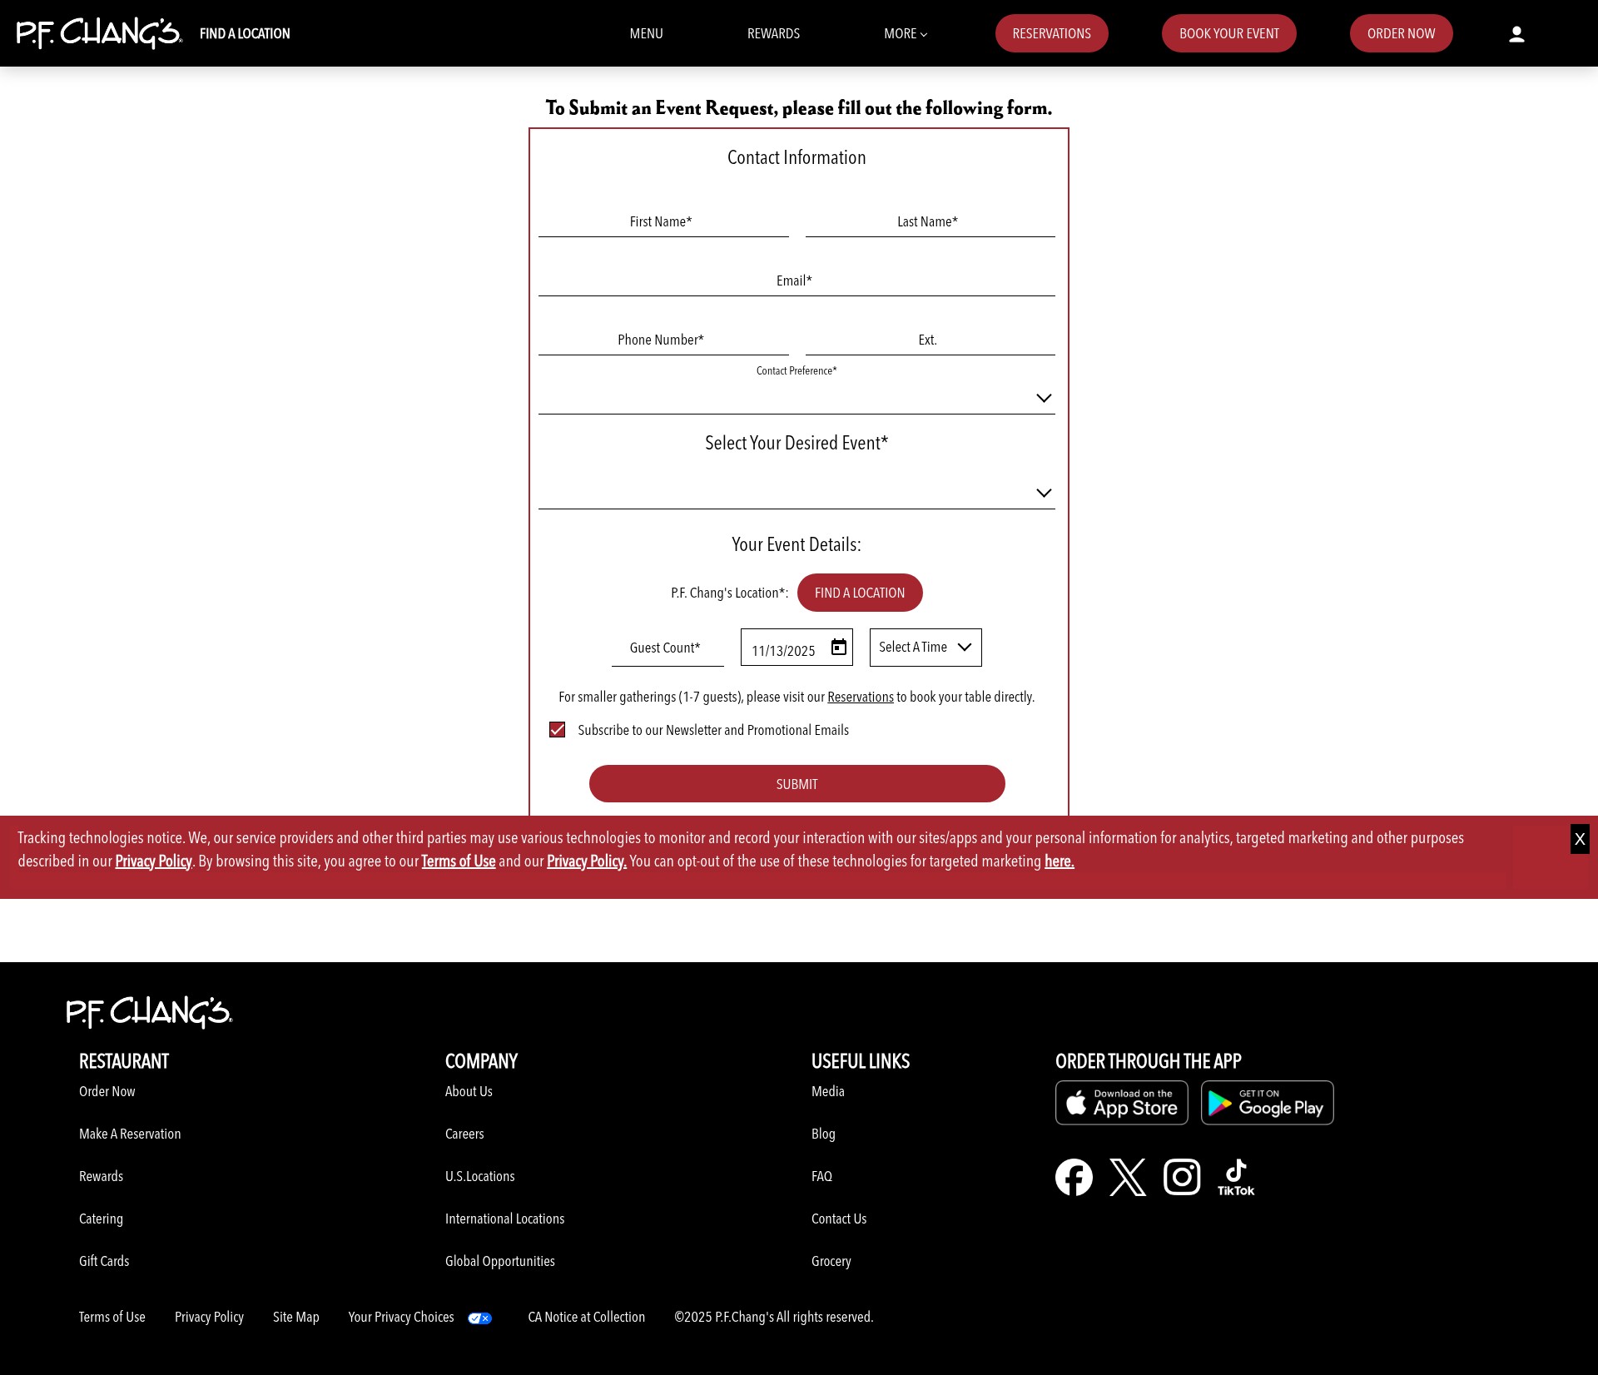Focus the First Name field
This screenshot has height=1375, width=1598.
pos(663,221)
